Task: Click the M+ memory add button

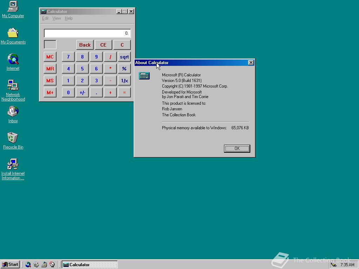Action: [50, 92]
